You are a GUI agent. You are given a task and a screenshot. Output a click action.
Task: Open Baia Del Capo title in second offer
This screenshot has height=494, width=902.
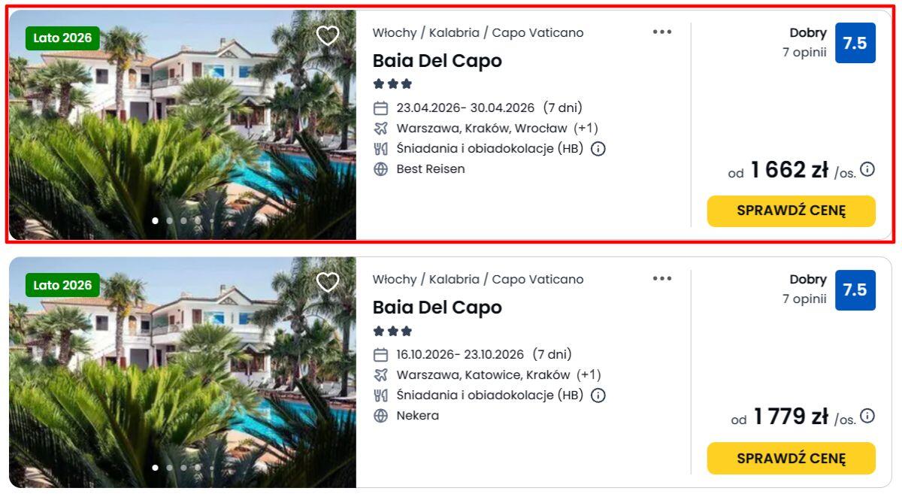coord(437,308)
